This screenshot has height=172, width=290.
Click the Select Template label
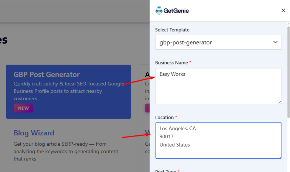click(x=172, y=30)
